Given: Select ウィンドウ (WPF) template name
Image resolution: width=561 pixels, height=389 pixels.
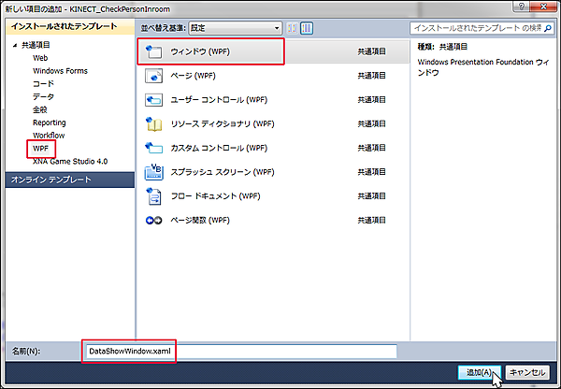Looking at the screenshot, I should pos(200,51).
